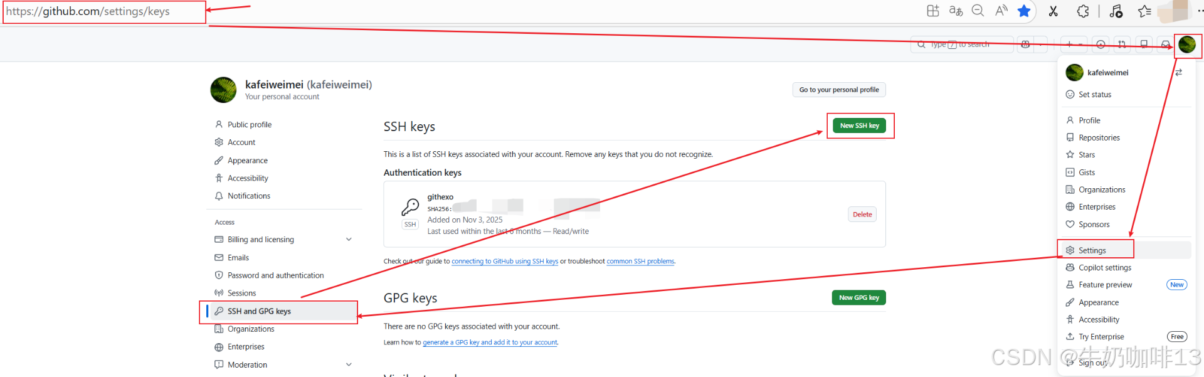Click the key icon of the githexo entry
This screenshot has width=1204, height=377.
410,206
